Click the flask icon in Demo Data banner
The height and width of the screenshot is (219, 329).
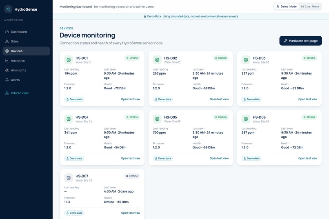click(x=145, y=16)
